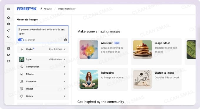The height and width of the screenshot is (109, 200).
Task: Click the Style thumbnail icon
Action: [22, 60]
